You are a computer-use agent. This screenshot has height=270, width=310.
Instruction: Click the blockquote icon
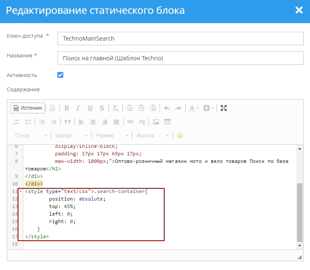tap(67, 122)
